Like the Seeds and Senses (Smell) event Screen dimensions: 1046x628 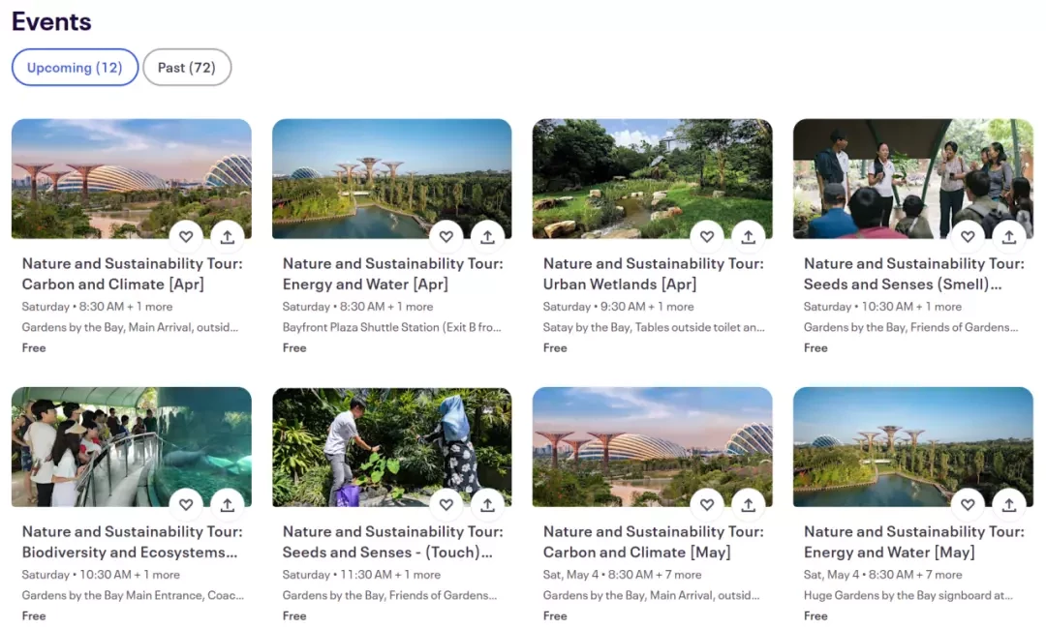point(968,236)
